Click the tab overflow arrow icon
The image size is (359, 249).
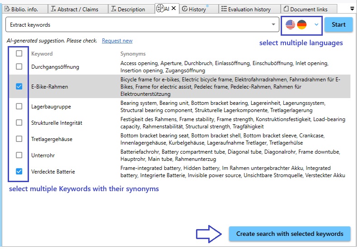[352, 8]
